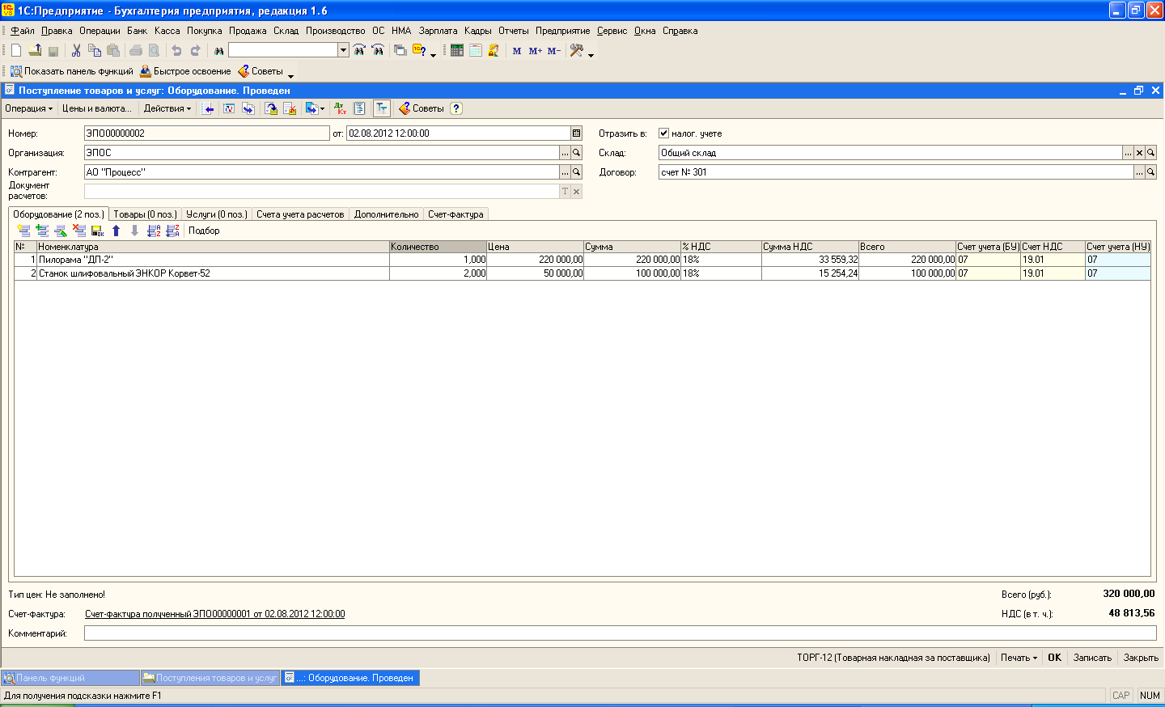Clear Склад field with the X button
The height and width of the screenshot is (707, 1165).
pos(1139,153)
